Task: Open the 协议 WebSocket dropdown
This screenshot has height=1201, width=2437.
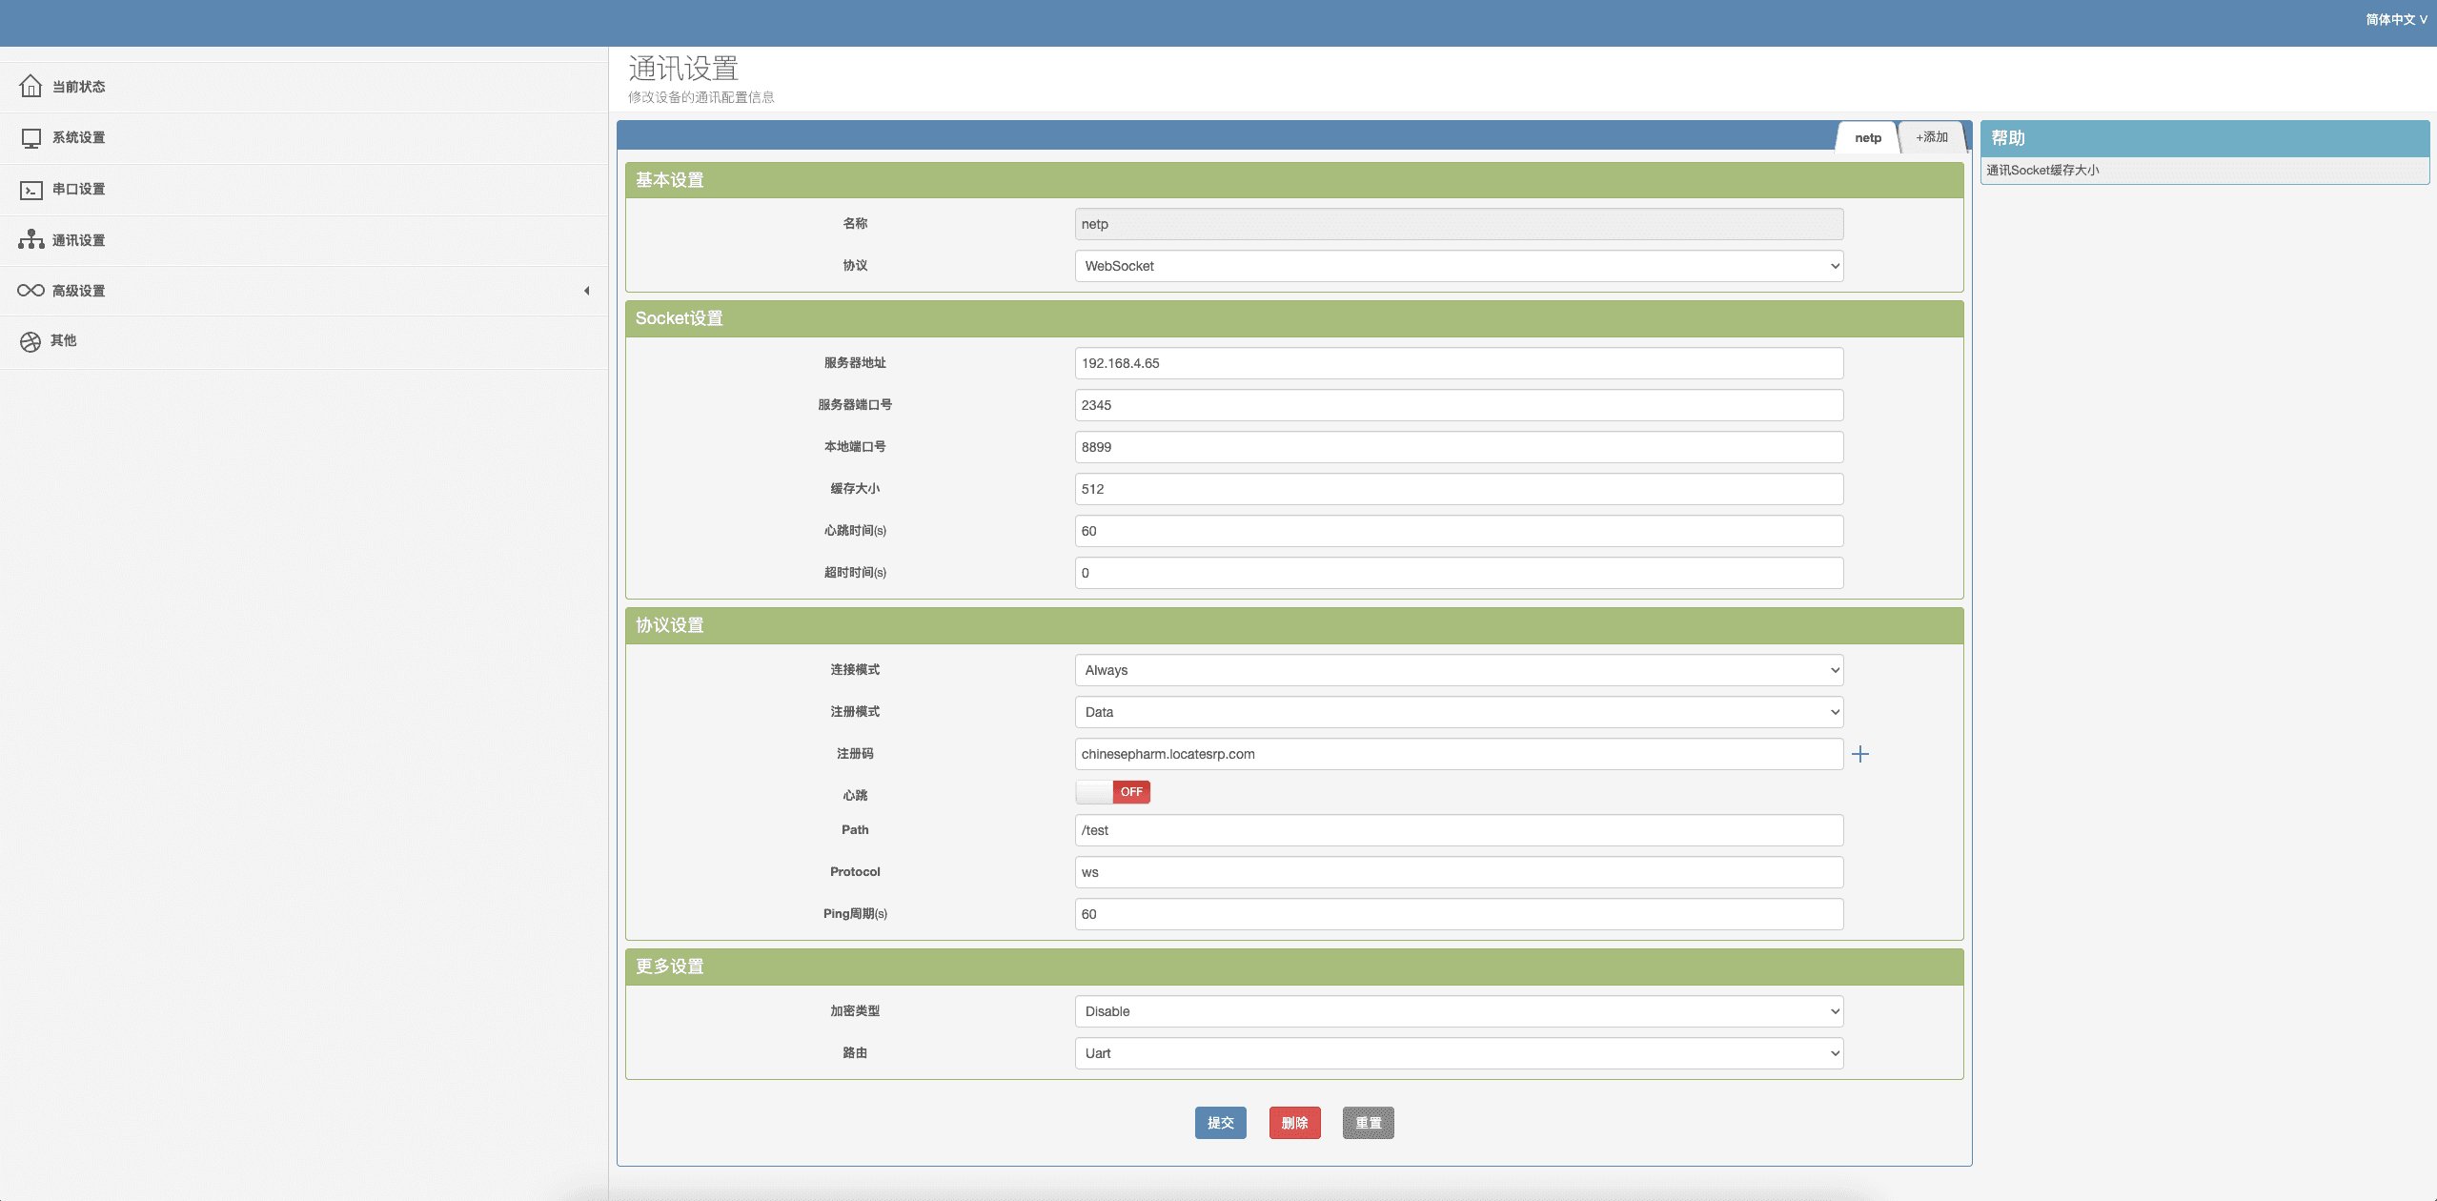Action: point(1458,266)
